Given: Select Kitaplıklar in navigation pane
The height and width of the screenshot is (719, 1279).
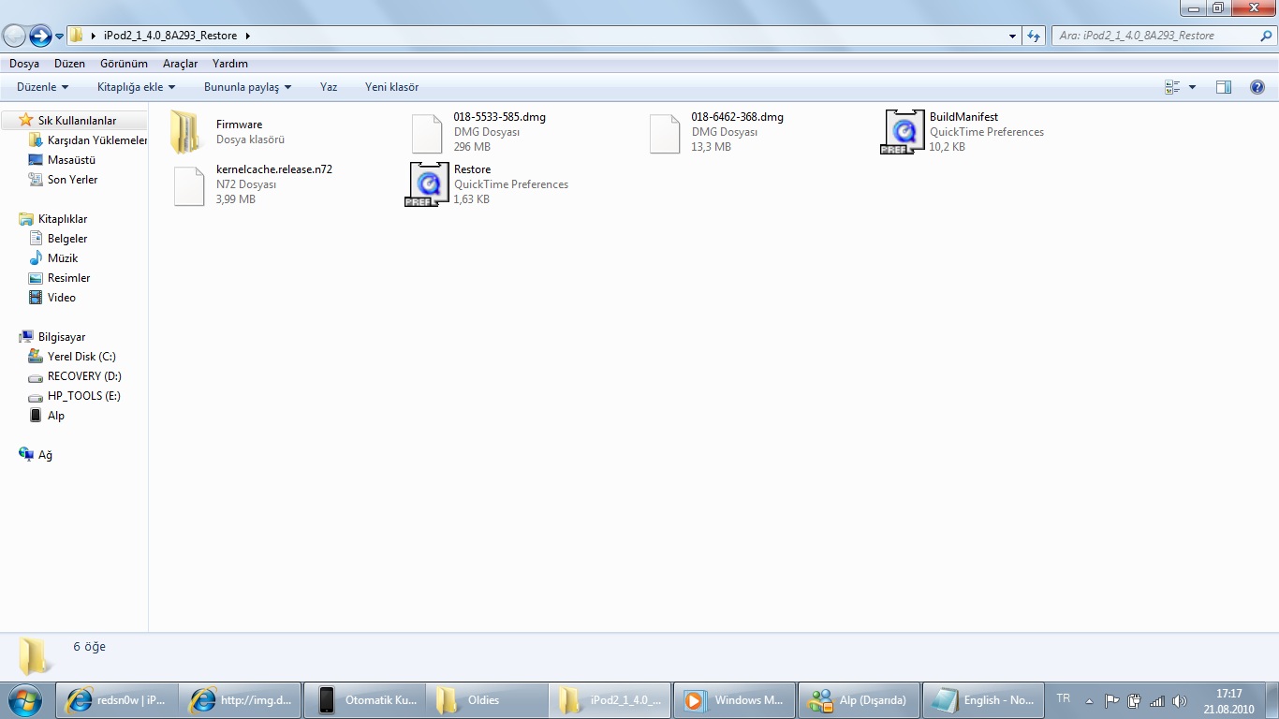Looking at the screenshot, I should pos(62,219).
